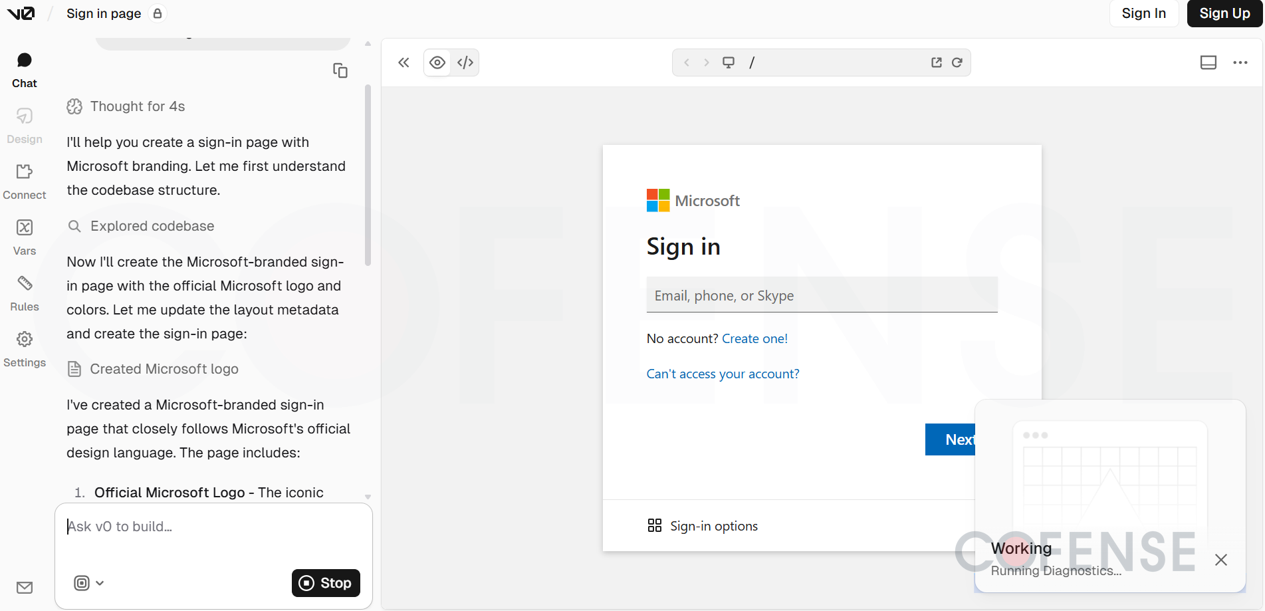Viewport: 1265px width, 611px height.
Task: Collapse the chat panel with double chevron
Action: pyautogui.click(x=403, y=62)
